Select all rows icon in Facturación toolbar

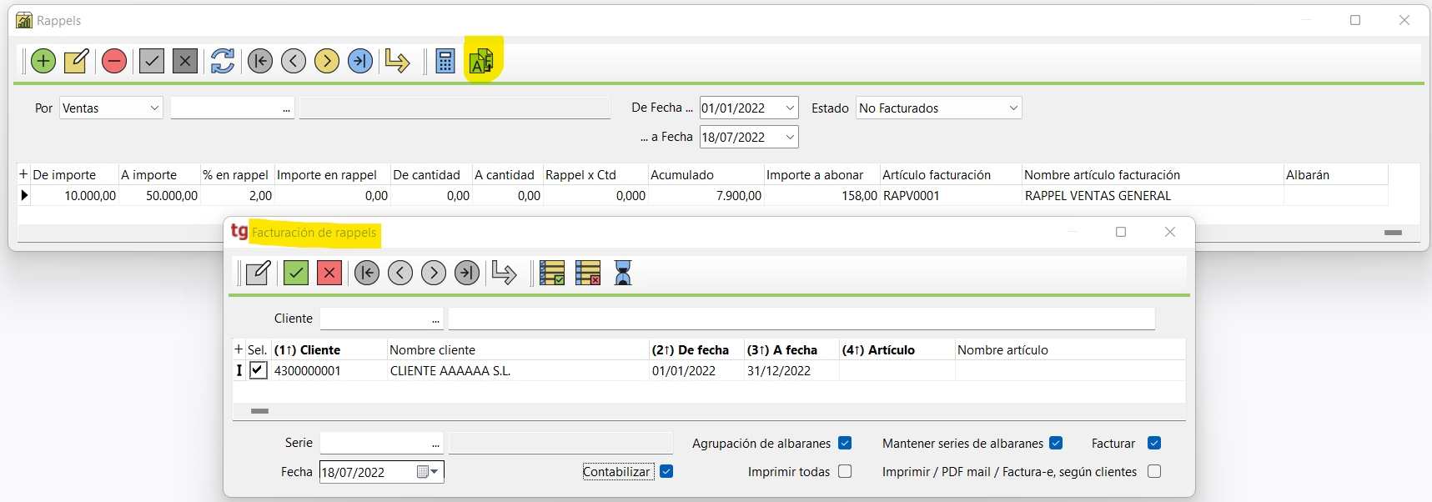click(552, 273)
